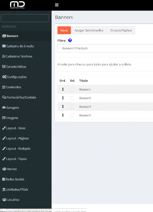Click the Banner1 row reorder arrow icon

pyautogui.click(x=63, y=89)
